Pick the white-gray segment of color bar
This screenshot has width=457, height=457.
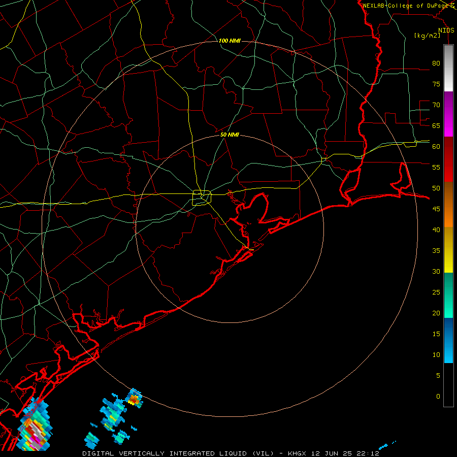pyautogui.click(x=448, y=68)
